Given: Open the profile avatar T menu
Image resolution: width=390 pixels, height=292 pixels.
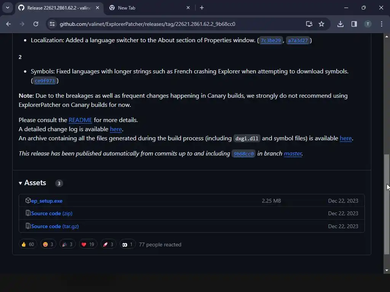Looking at the screenshot, I should 368,24.
